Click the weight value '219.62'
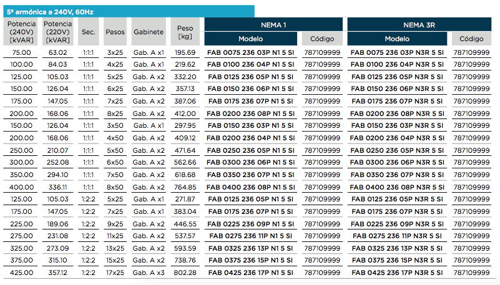This screenshot has height=285, width=500. (185, 64)
